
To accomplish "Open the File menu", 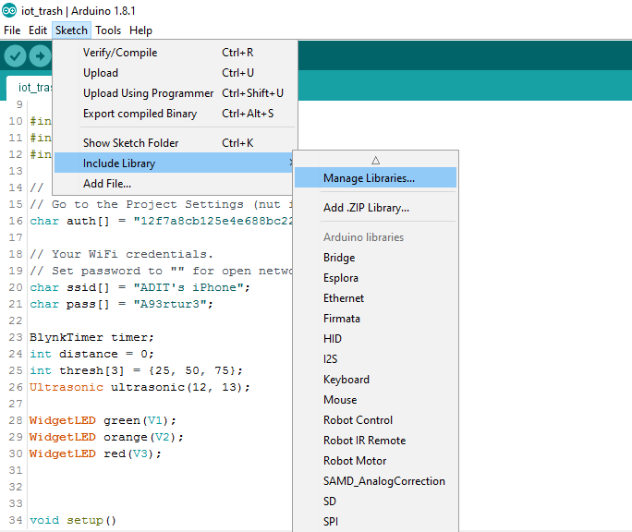I will point(12,30).
